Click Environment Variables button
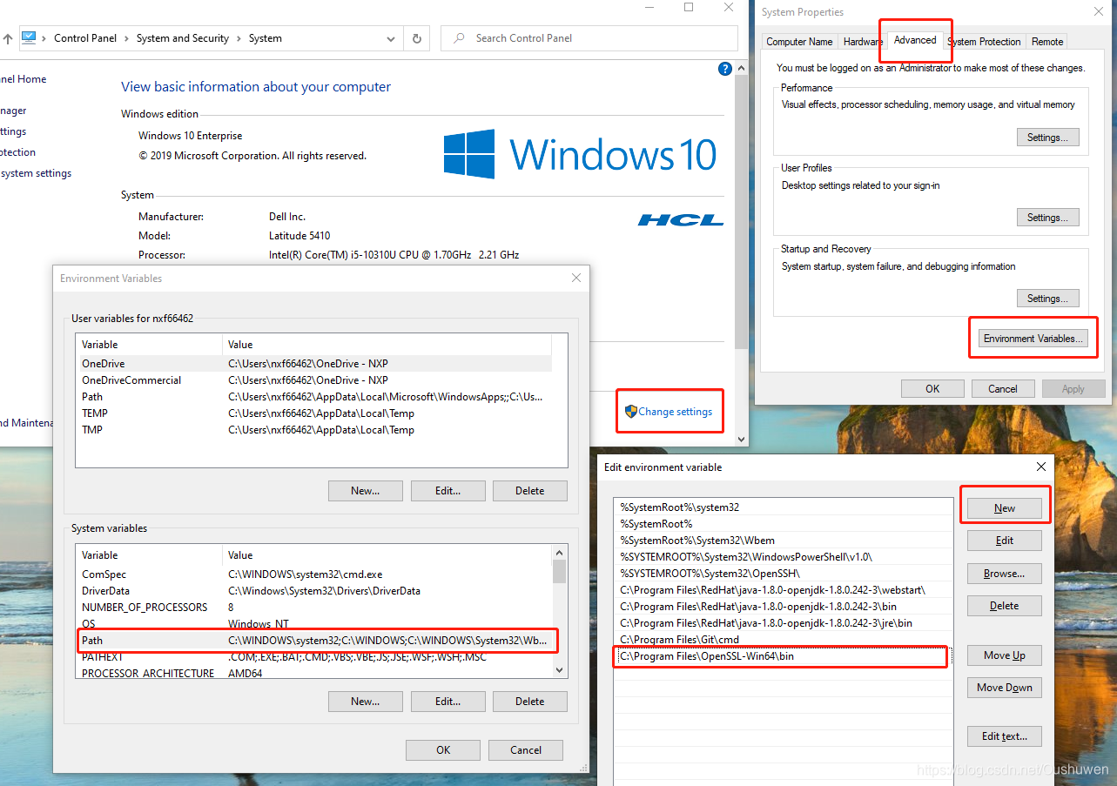 point(1033,339)
